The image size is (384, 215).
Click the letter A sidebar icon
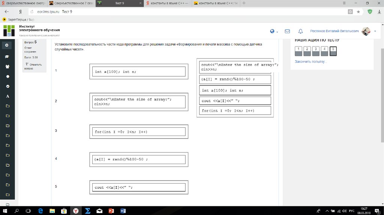tap(7, 96)
